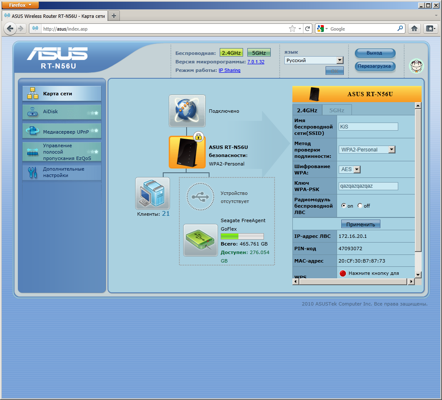442x400 pixels.
Task: Open a new tab with plus button
Action: pyautogui.click(x=114, y=16)
